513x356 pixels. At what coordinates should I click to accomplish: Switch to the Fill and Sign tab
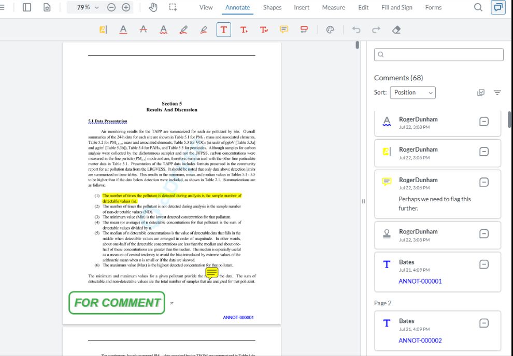(397, 8)
